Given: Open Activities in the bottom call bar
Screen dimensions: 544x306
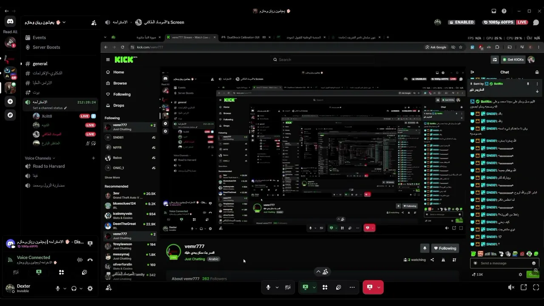Looking at the screenshot, I should 325,287.
